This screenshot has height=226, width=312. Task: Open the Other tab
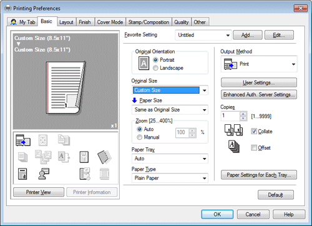200,22
